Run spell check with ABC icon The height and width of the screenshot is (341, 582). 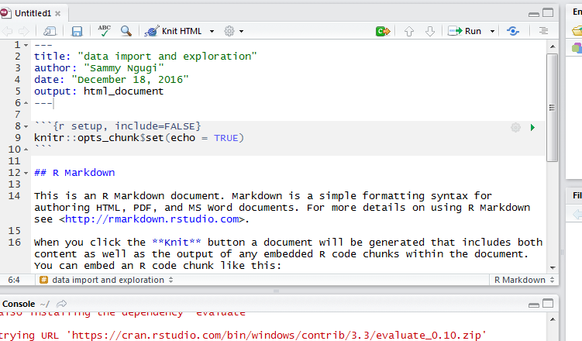coord(105,31)
